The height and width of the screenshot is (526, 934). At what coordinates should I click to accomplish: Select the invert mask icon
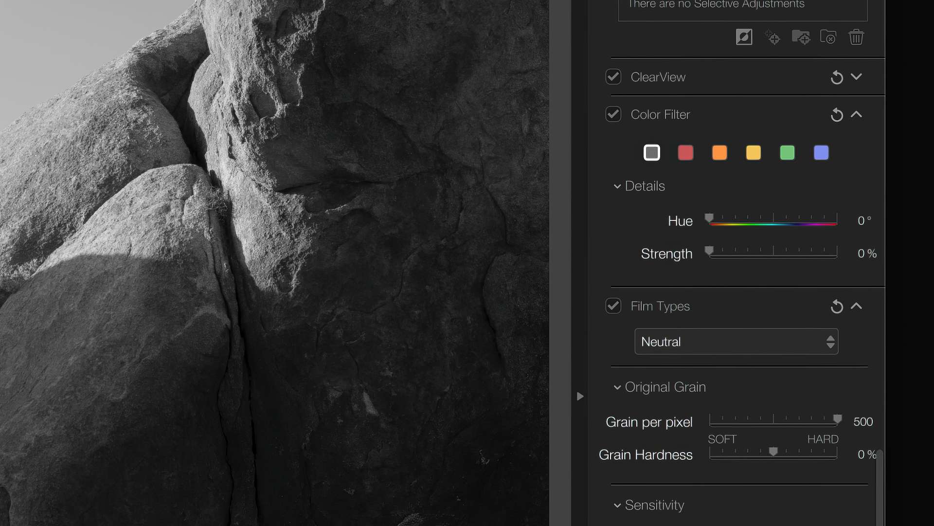744,37
